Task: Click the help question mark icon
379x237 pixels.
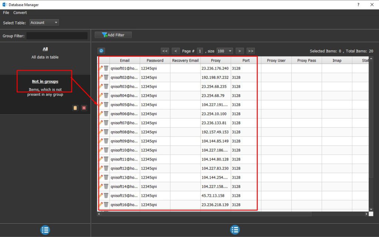Action: coord(358,4)
